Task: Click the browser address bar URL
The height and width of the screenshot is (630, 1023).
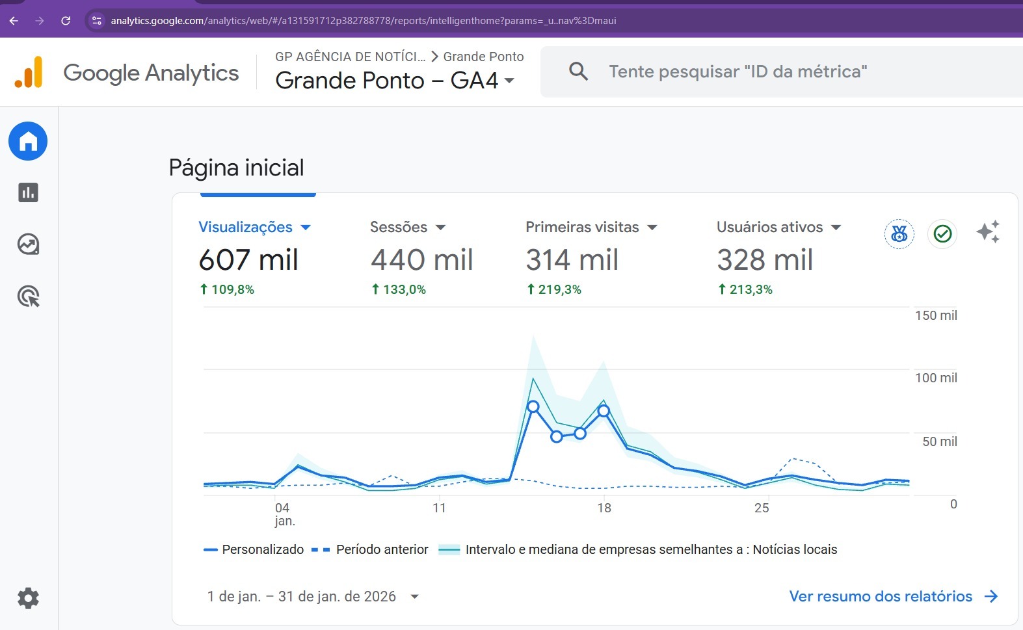Action: (364, 21)
